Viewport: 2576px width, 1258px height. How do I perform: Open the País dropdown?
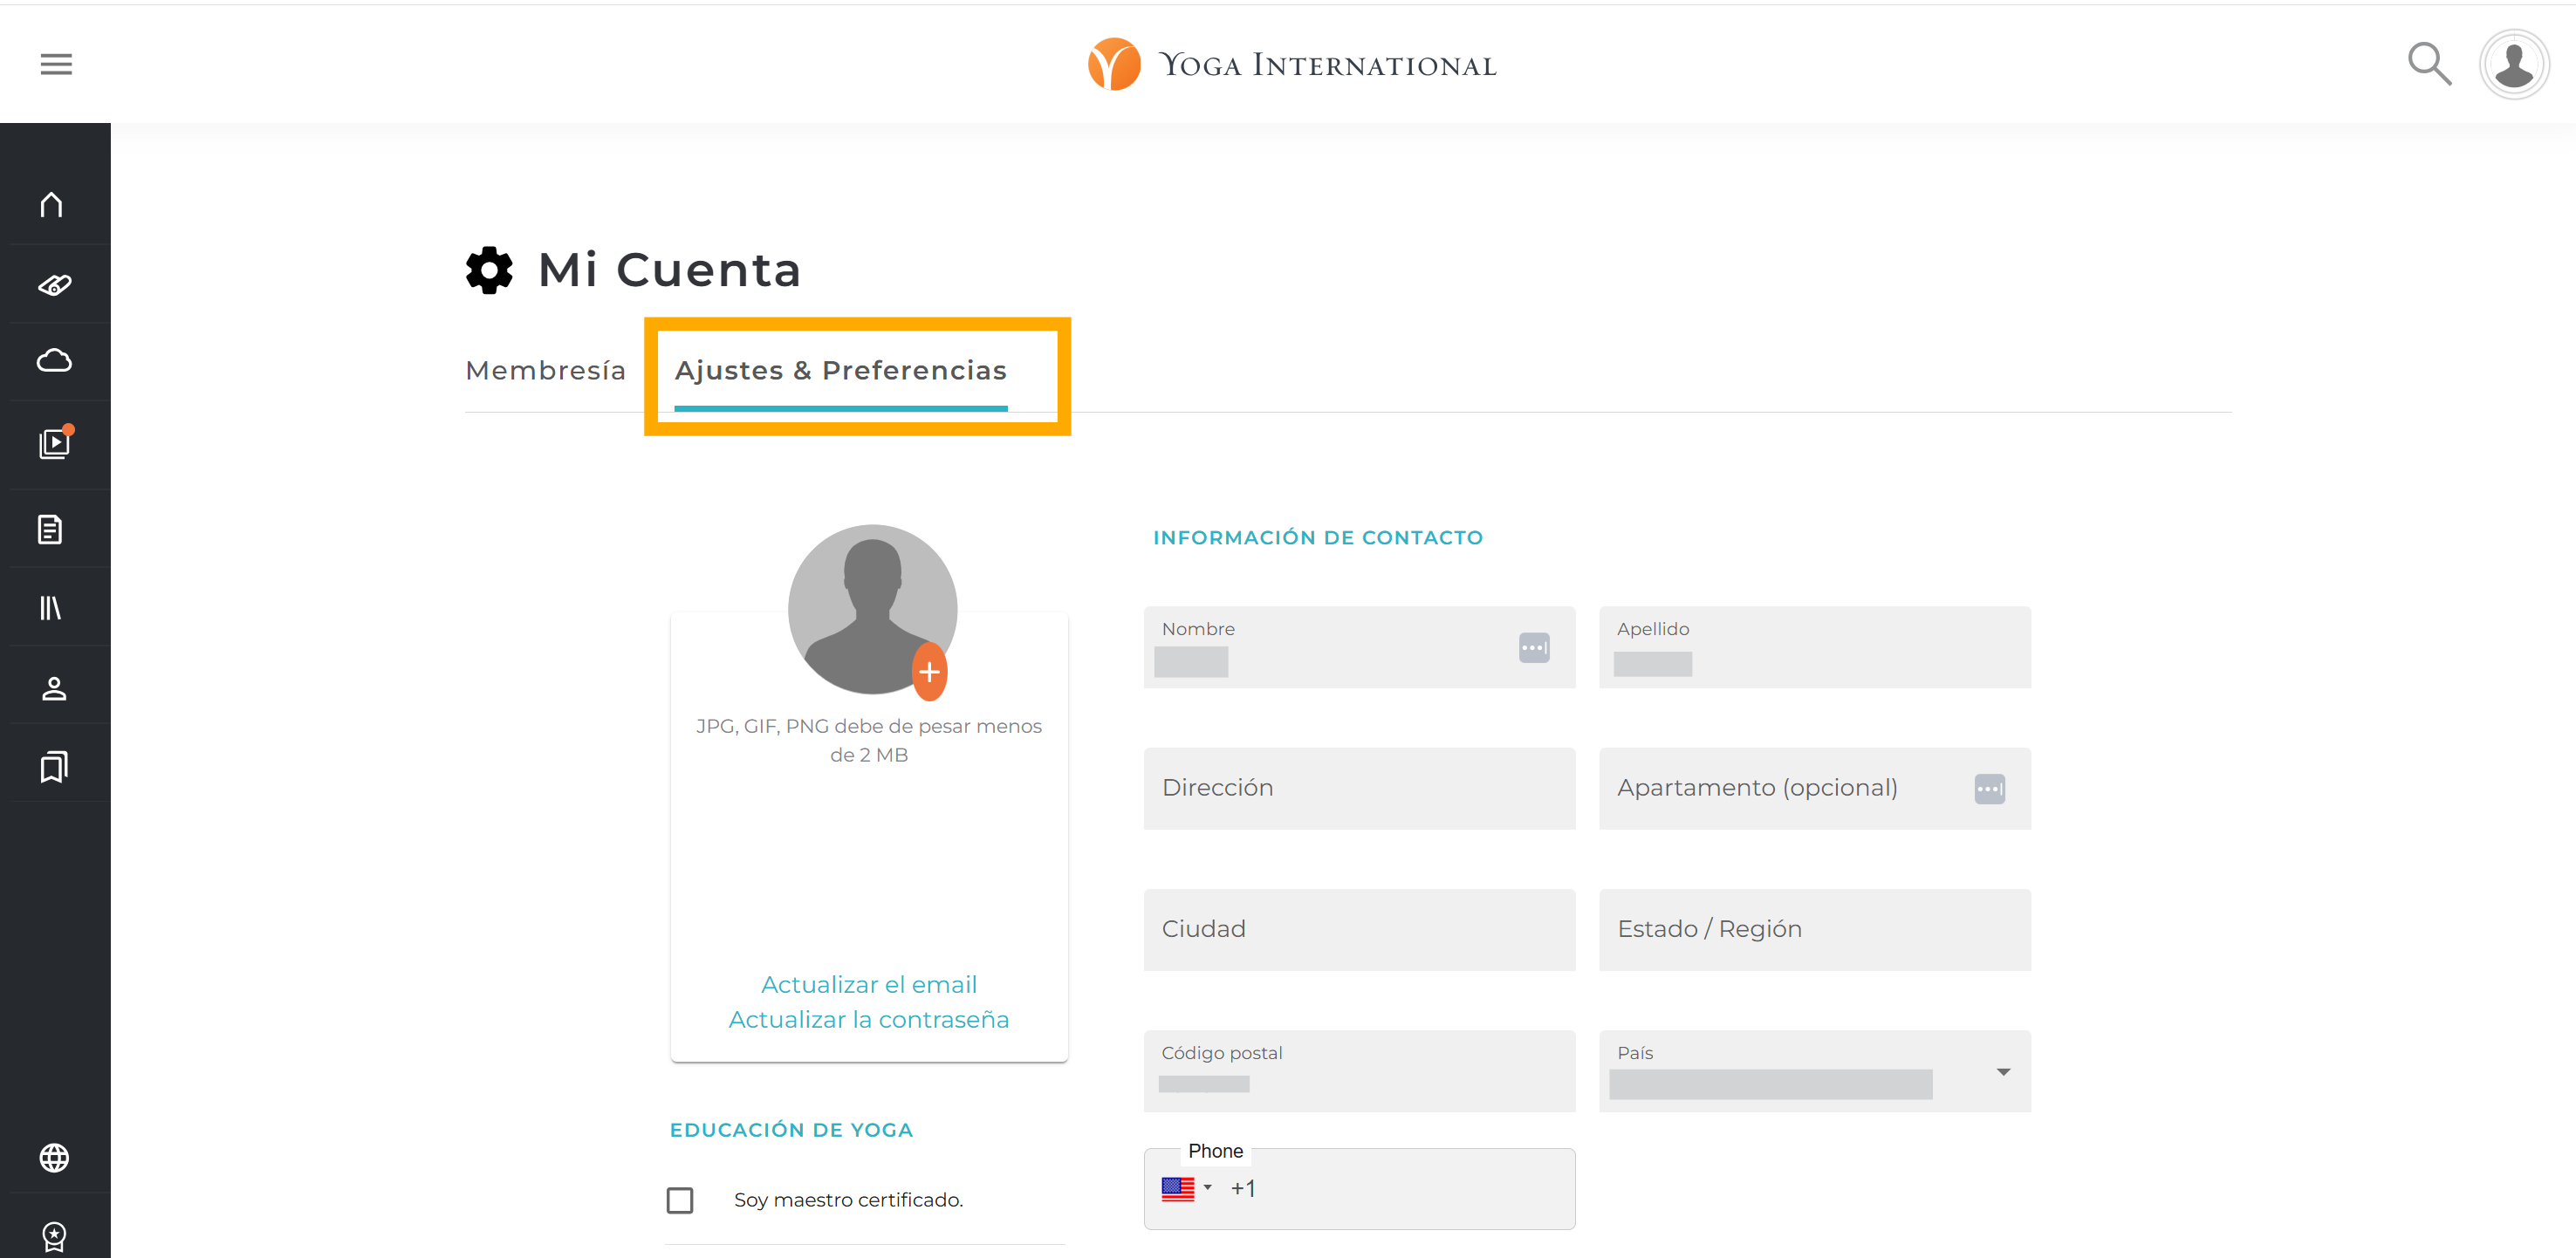tap(1814, 1070)
